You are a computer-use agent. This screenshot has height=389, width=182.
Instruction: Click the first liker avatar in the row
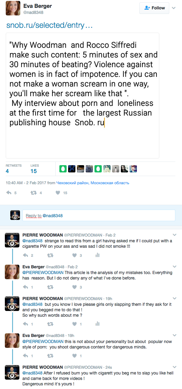tap(63, 169)
